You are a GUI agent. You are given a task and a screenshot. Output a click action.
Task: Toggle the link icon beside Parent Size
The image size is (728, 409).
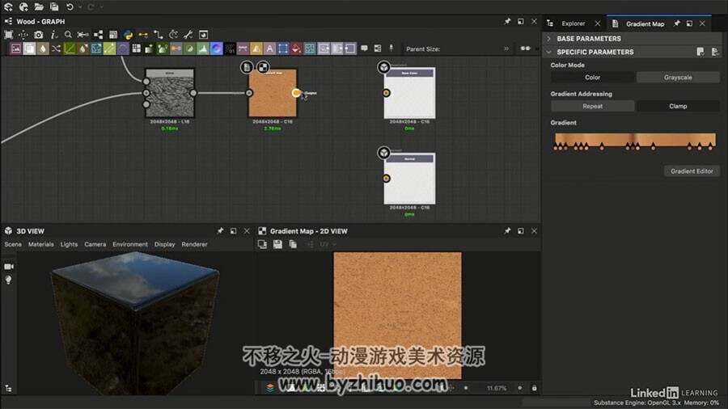click(x=525, y=48)
